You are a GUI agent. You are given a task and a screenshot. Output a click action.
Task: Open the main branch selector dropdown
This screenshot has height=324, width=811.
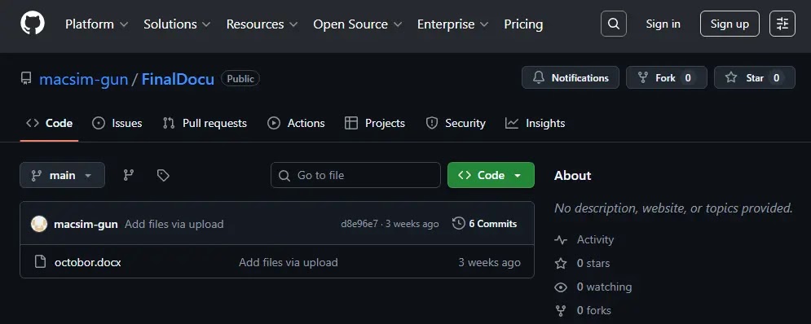[x=62, y=175]
